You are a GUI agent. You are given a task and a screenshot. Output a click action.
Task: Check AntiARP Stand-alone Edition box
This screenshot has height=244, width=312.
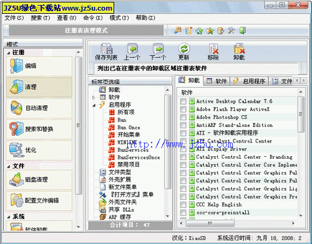[x=183, y=125]
